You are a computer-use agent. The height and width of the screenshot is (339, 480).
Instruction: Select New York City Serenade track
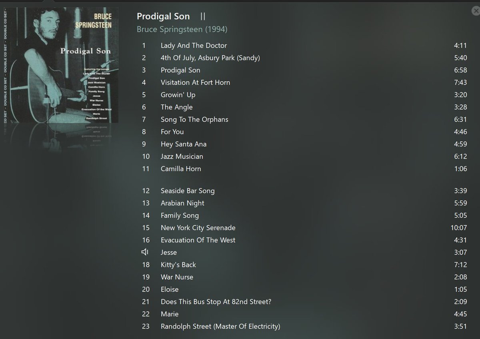(304, 228)
